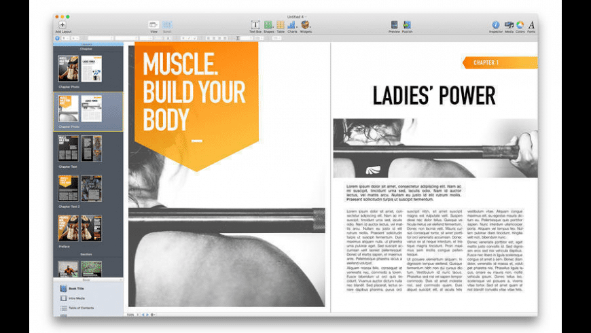591x333 pixels.
Task: Select the Chapter Text layout thumbnail
Action: point(80,149)
